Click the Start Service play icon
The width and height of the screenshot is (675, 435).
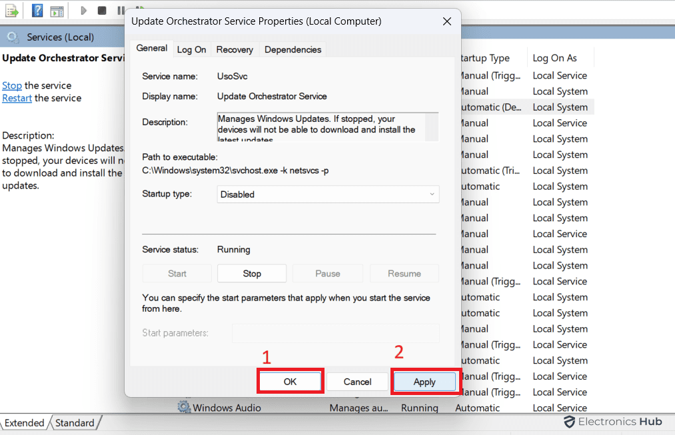(x=83, y=11)
